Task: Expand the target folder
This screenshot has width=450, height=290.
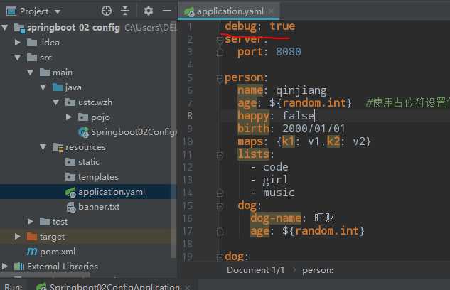Action: (18, 237)
